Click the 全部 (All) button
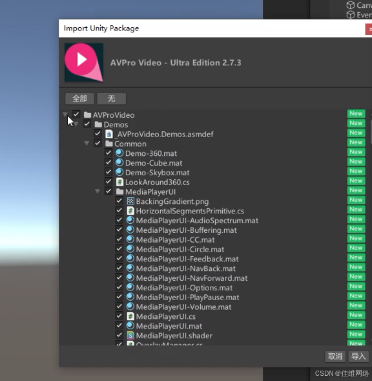The image size is (372, 381). click(79, 99)
